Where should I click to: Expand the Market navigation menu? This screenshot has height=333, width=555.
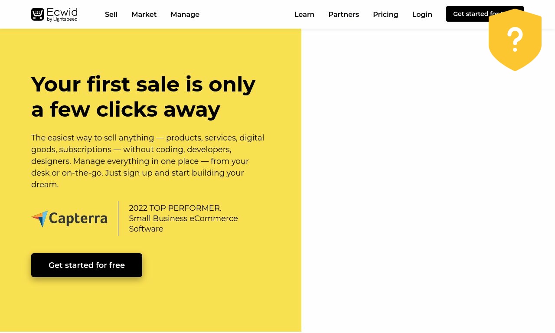click(144, 14)
